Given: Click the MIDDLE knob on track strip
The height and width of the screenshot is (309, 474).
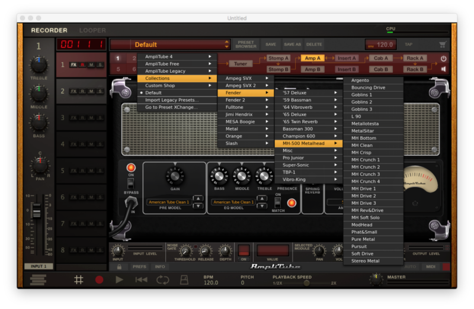Looking at the screenshot, I should coord(39,94).
